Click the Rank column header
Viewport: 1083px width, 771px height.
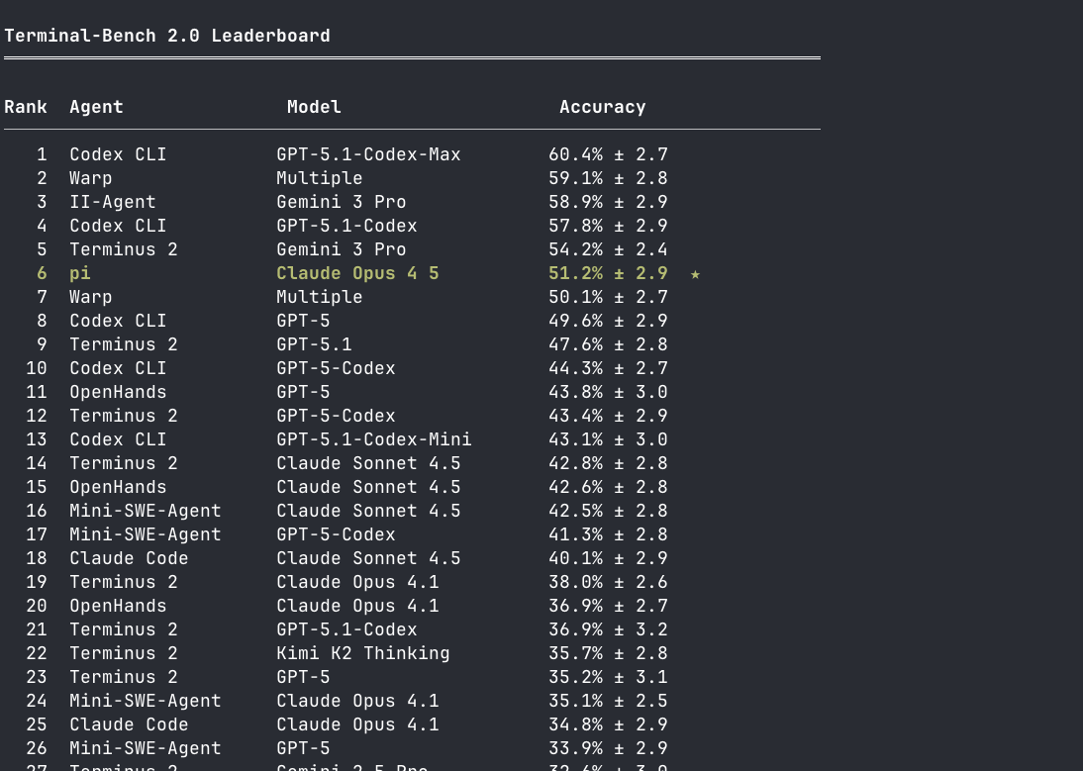click(26, 107)
